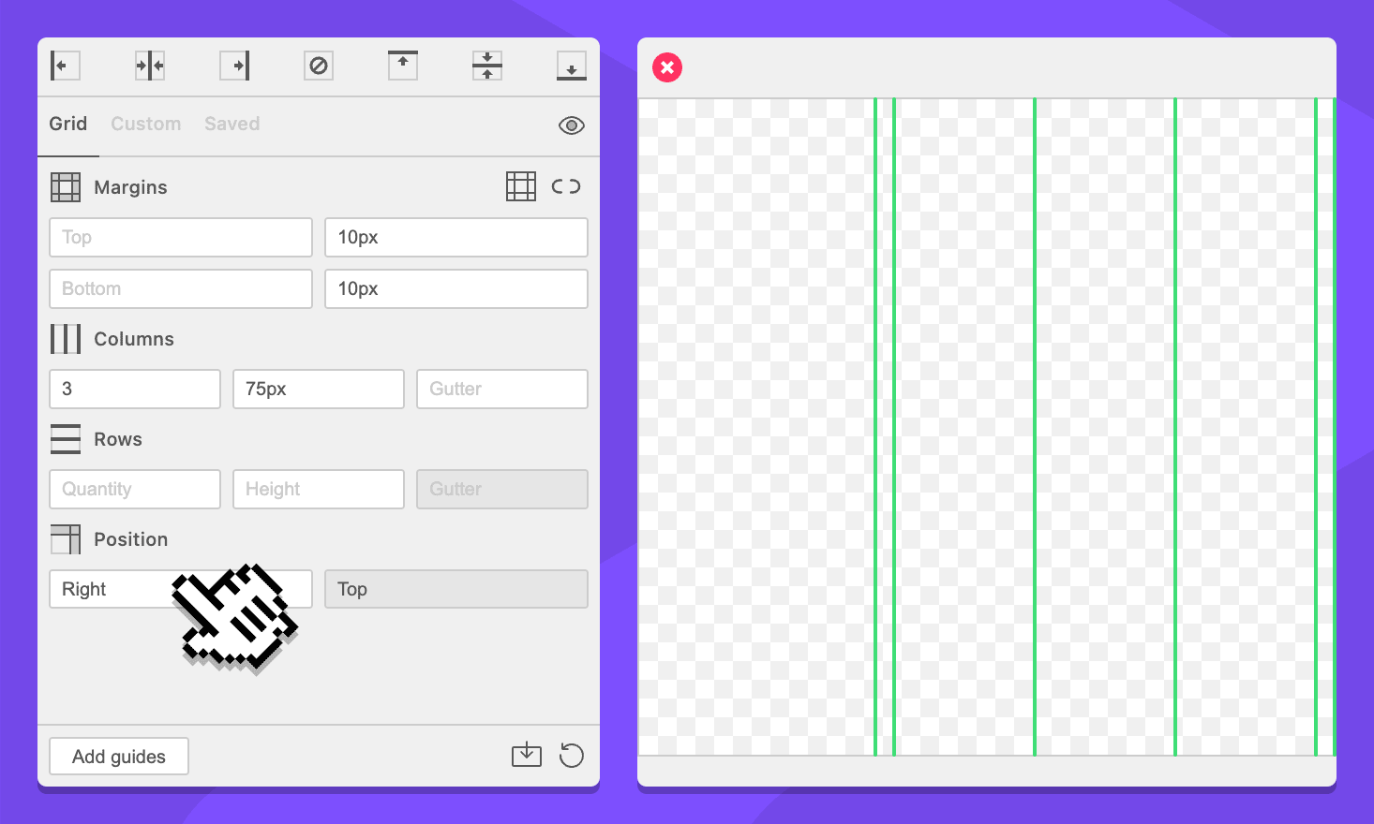Click the horizontal midpoint guide icon
This screenshot has height=824, width=1374.
[x=487, y=66]
